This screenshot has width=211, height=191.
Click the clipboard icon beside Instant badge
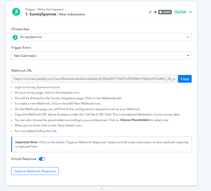155,12
